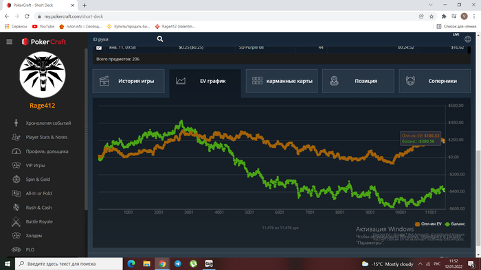Click the share page icon in address bar
This screenshot has width=481, height=270.
click(x=421, y=16)
